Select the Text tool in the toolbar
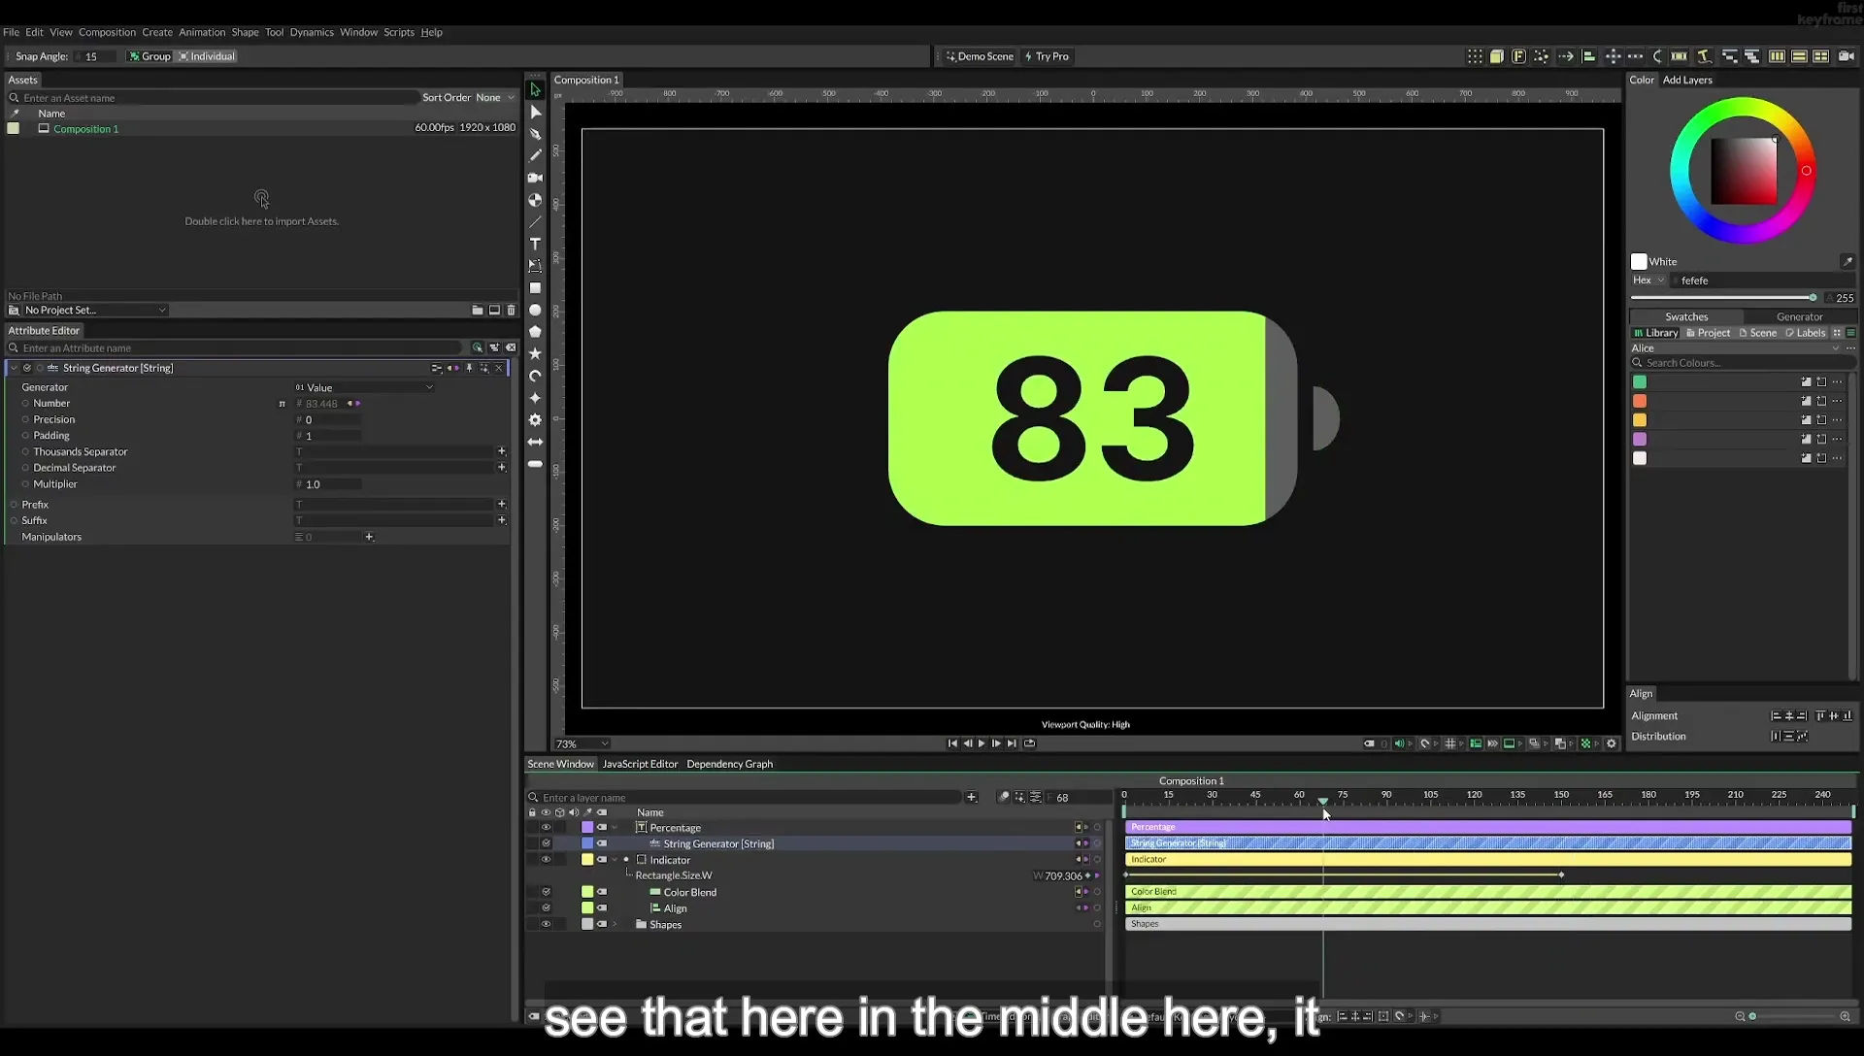The image size is (1864, 1056). [535, 244]
